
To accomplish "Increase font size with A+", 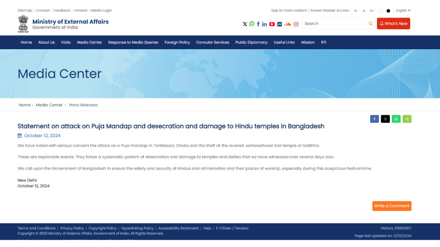I will 372,10.
